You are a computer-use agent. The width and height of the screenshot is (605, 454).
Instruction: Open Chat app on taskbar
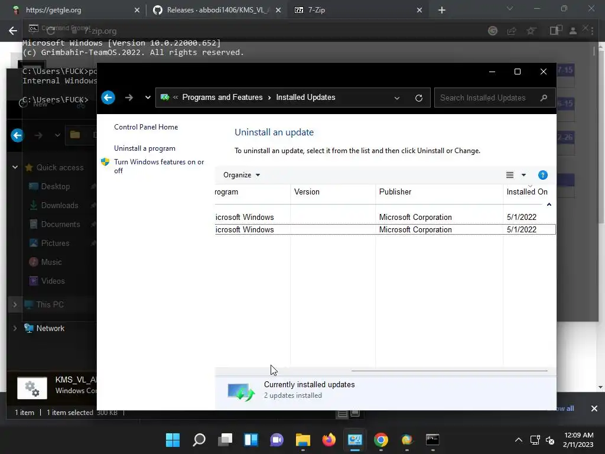tap(277, 440)
